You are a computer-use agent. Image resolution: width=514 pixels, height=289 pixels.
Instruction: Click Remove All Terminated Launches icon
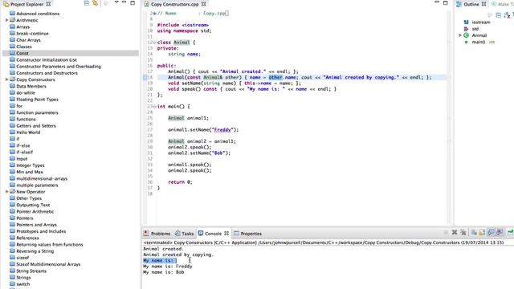463,232
